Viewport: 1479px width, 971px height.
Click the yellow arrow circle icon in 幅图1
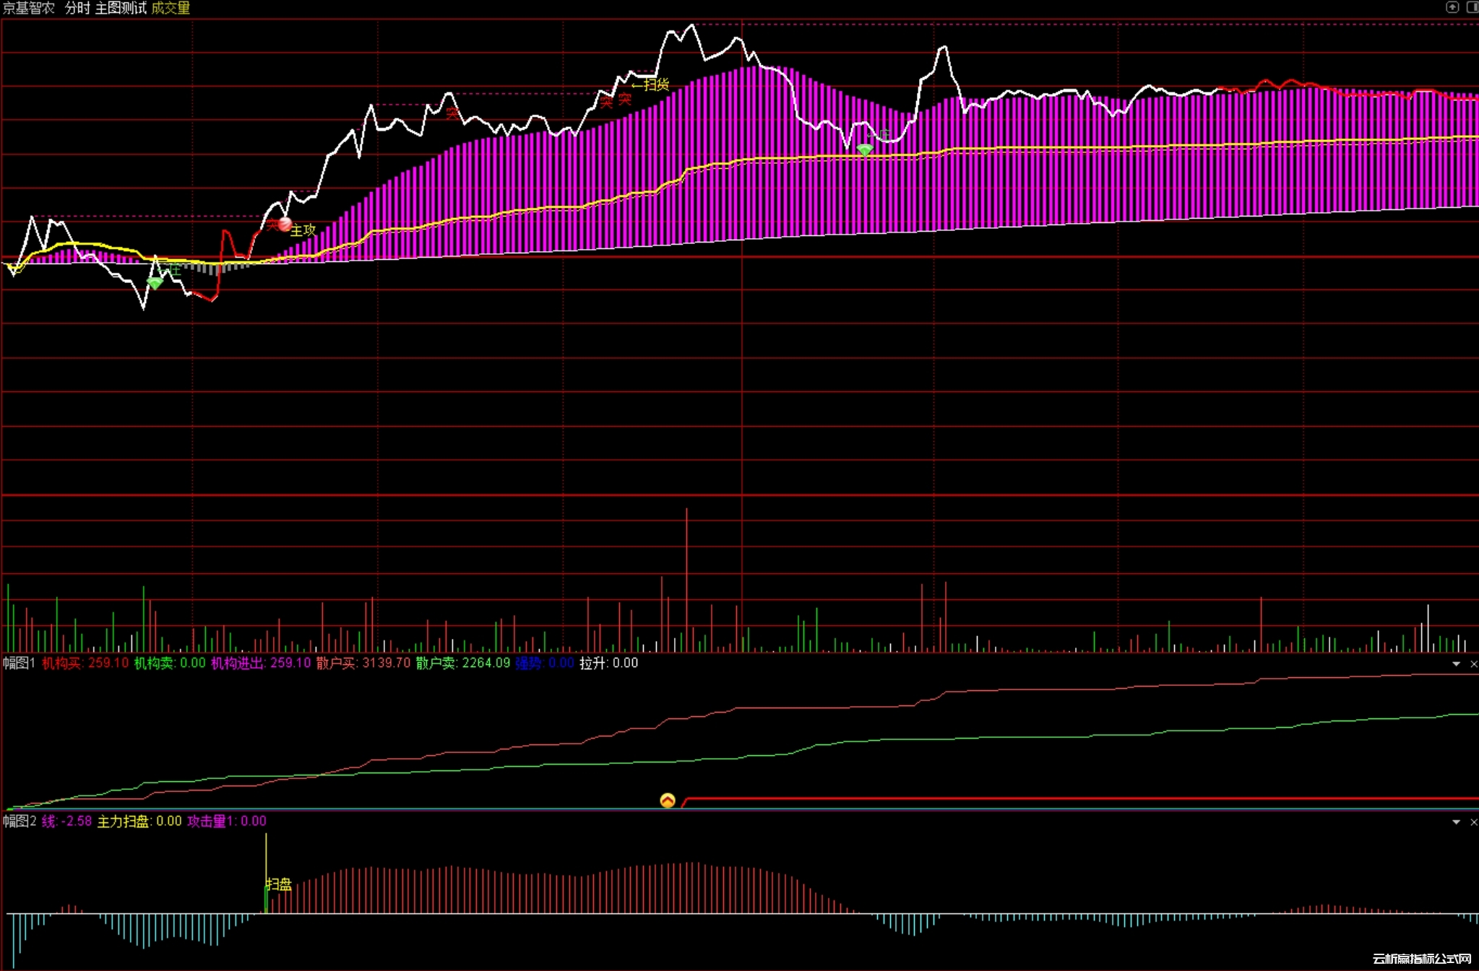pos(668,801)
